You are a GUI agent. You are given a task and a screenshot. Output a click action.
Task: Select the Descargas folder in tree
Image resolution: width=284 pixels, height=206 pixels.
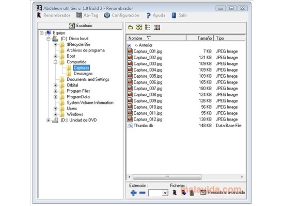click(83, 74)
